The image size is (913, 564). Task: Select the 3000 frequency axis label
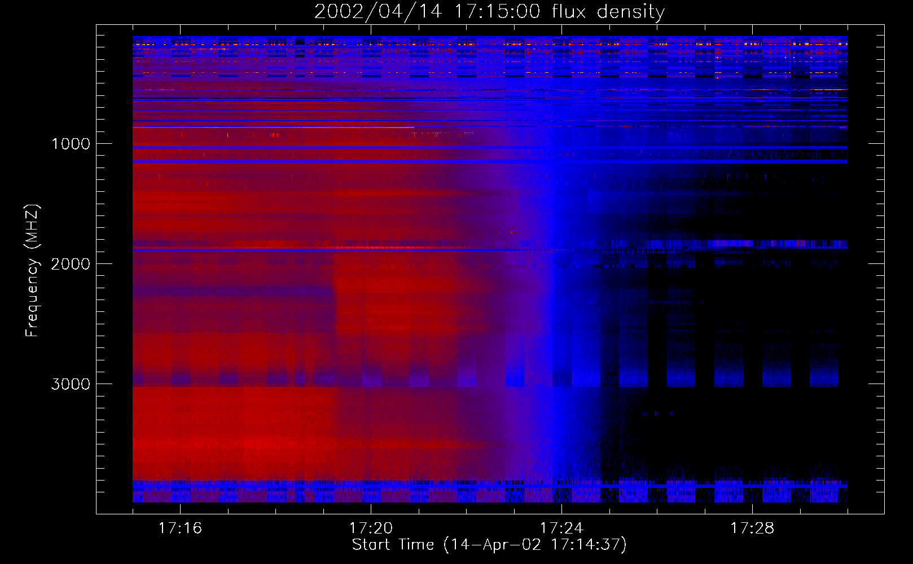coord(71,384)
